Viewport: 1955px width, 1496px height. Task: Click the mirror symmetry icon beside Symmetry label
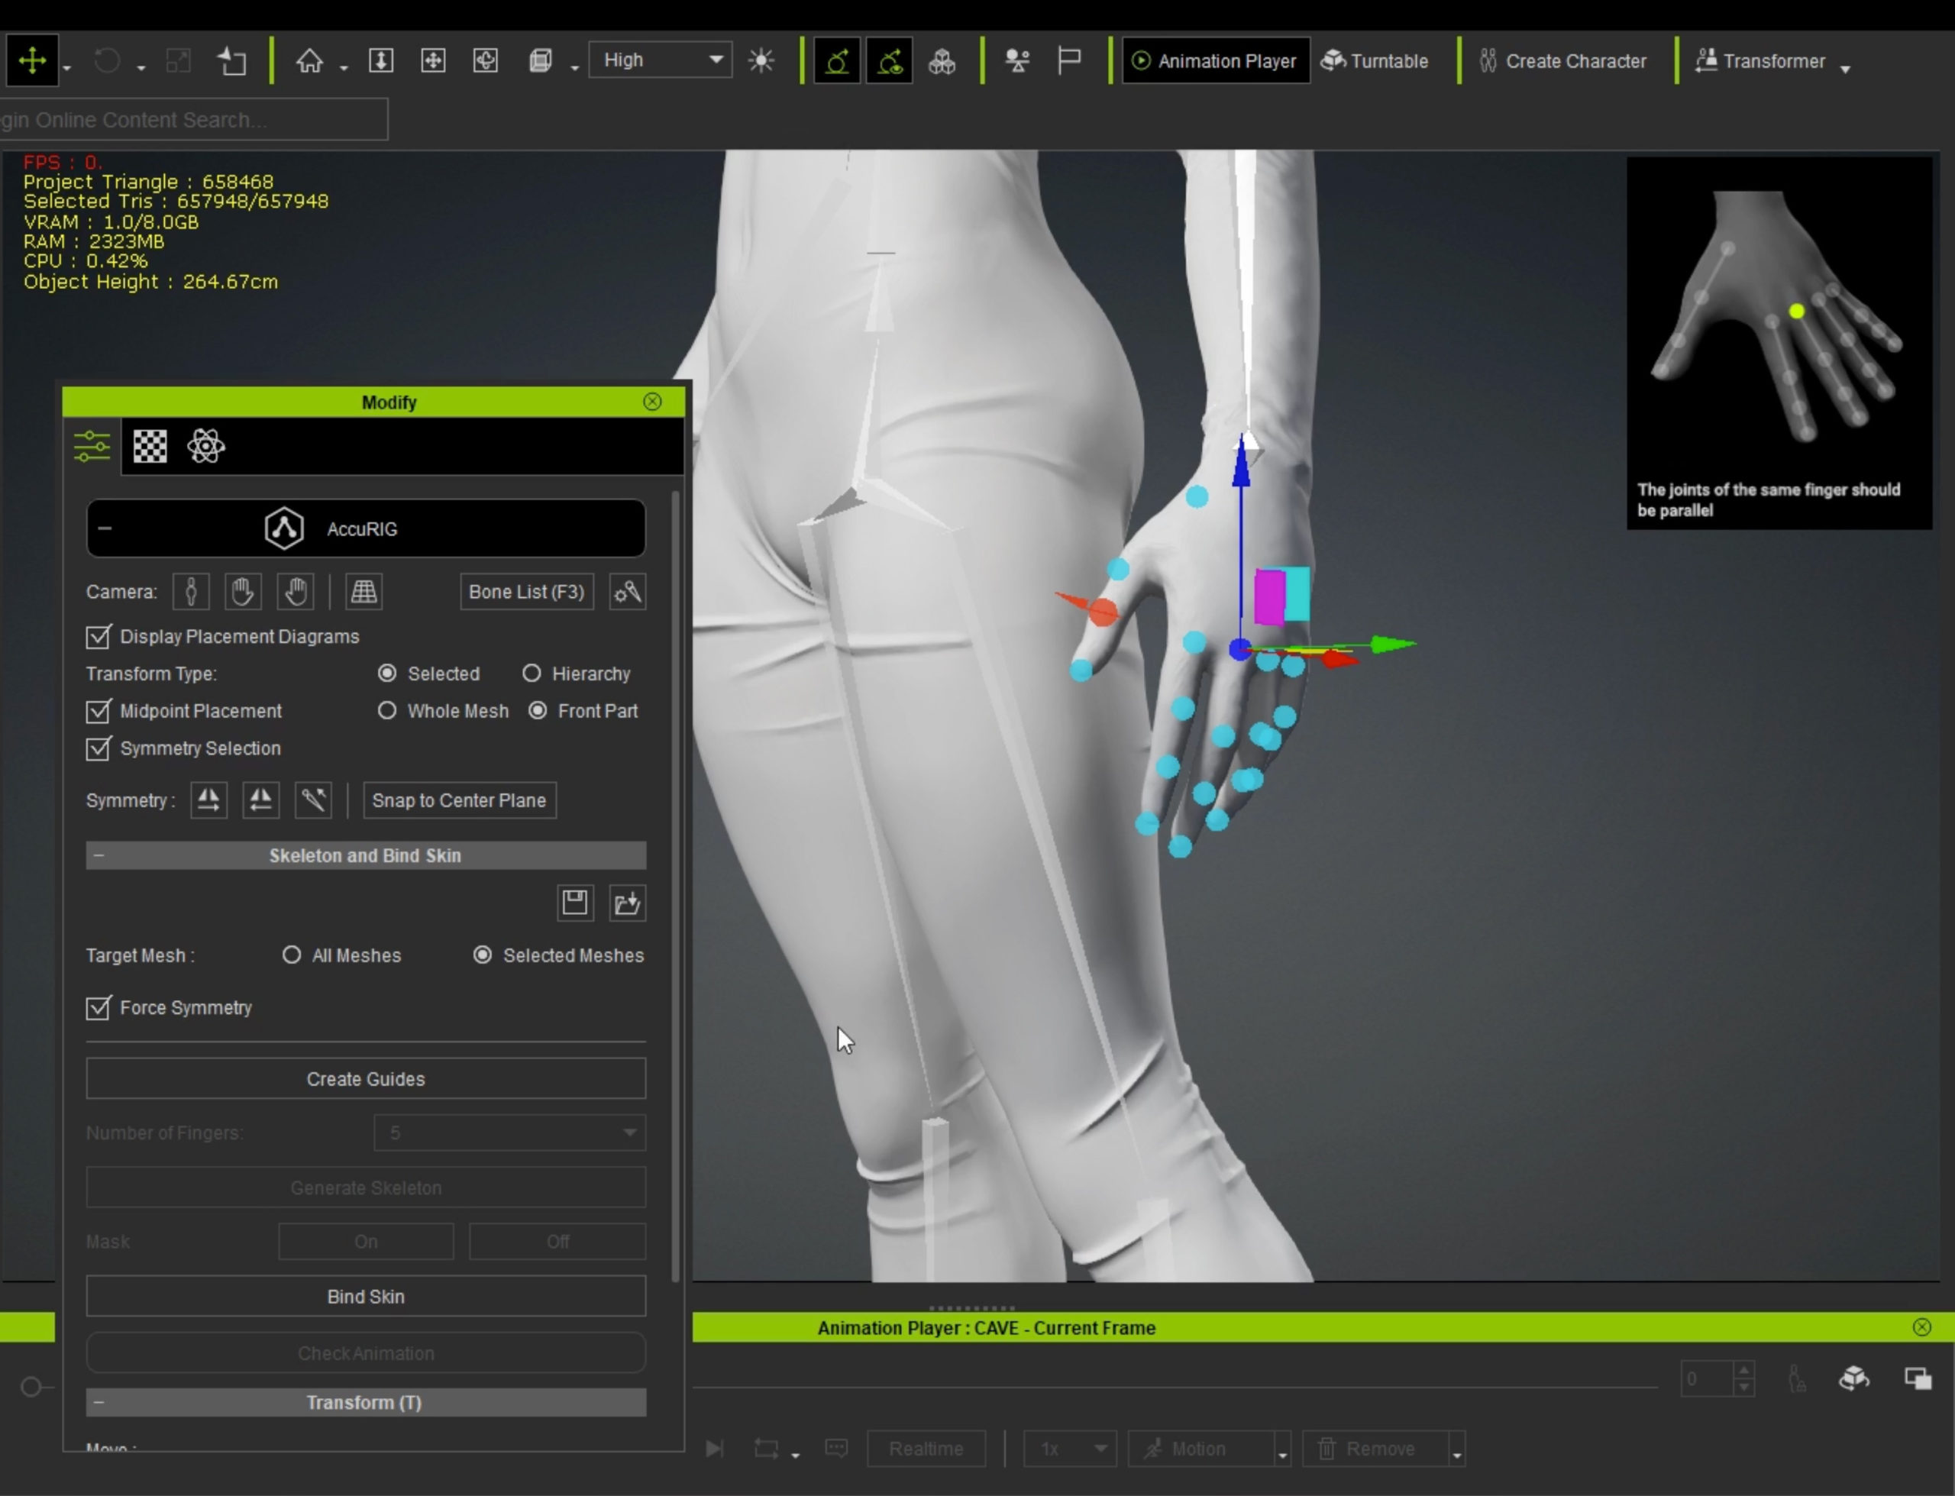tap(208, 800)
